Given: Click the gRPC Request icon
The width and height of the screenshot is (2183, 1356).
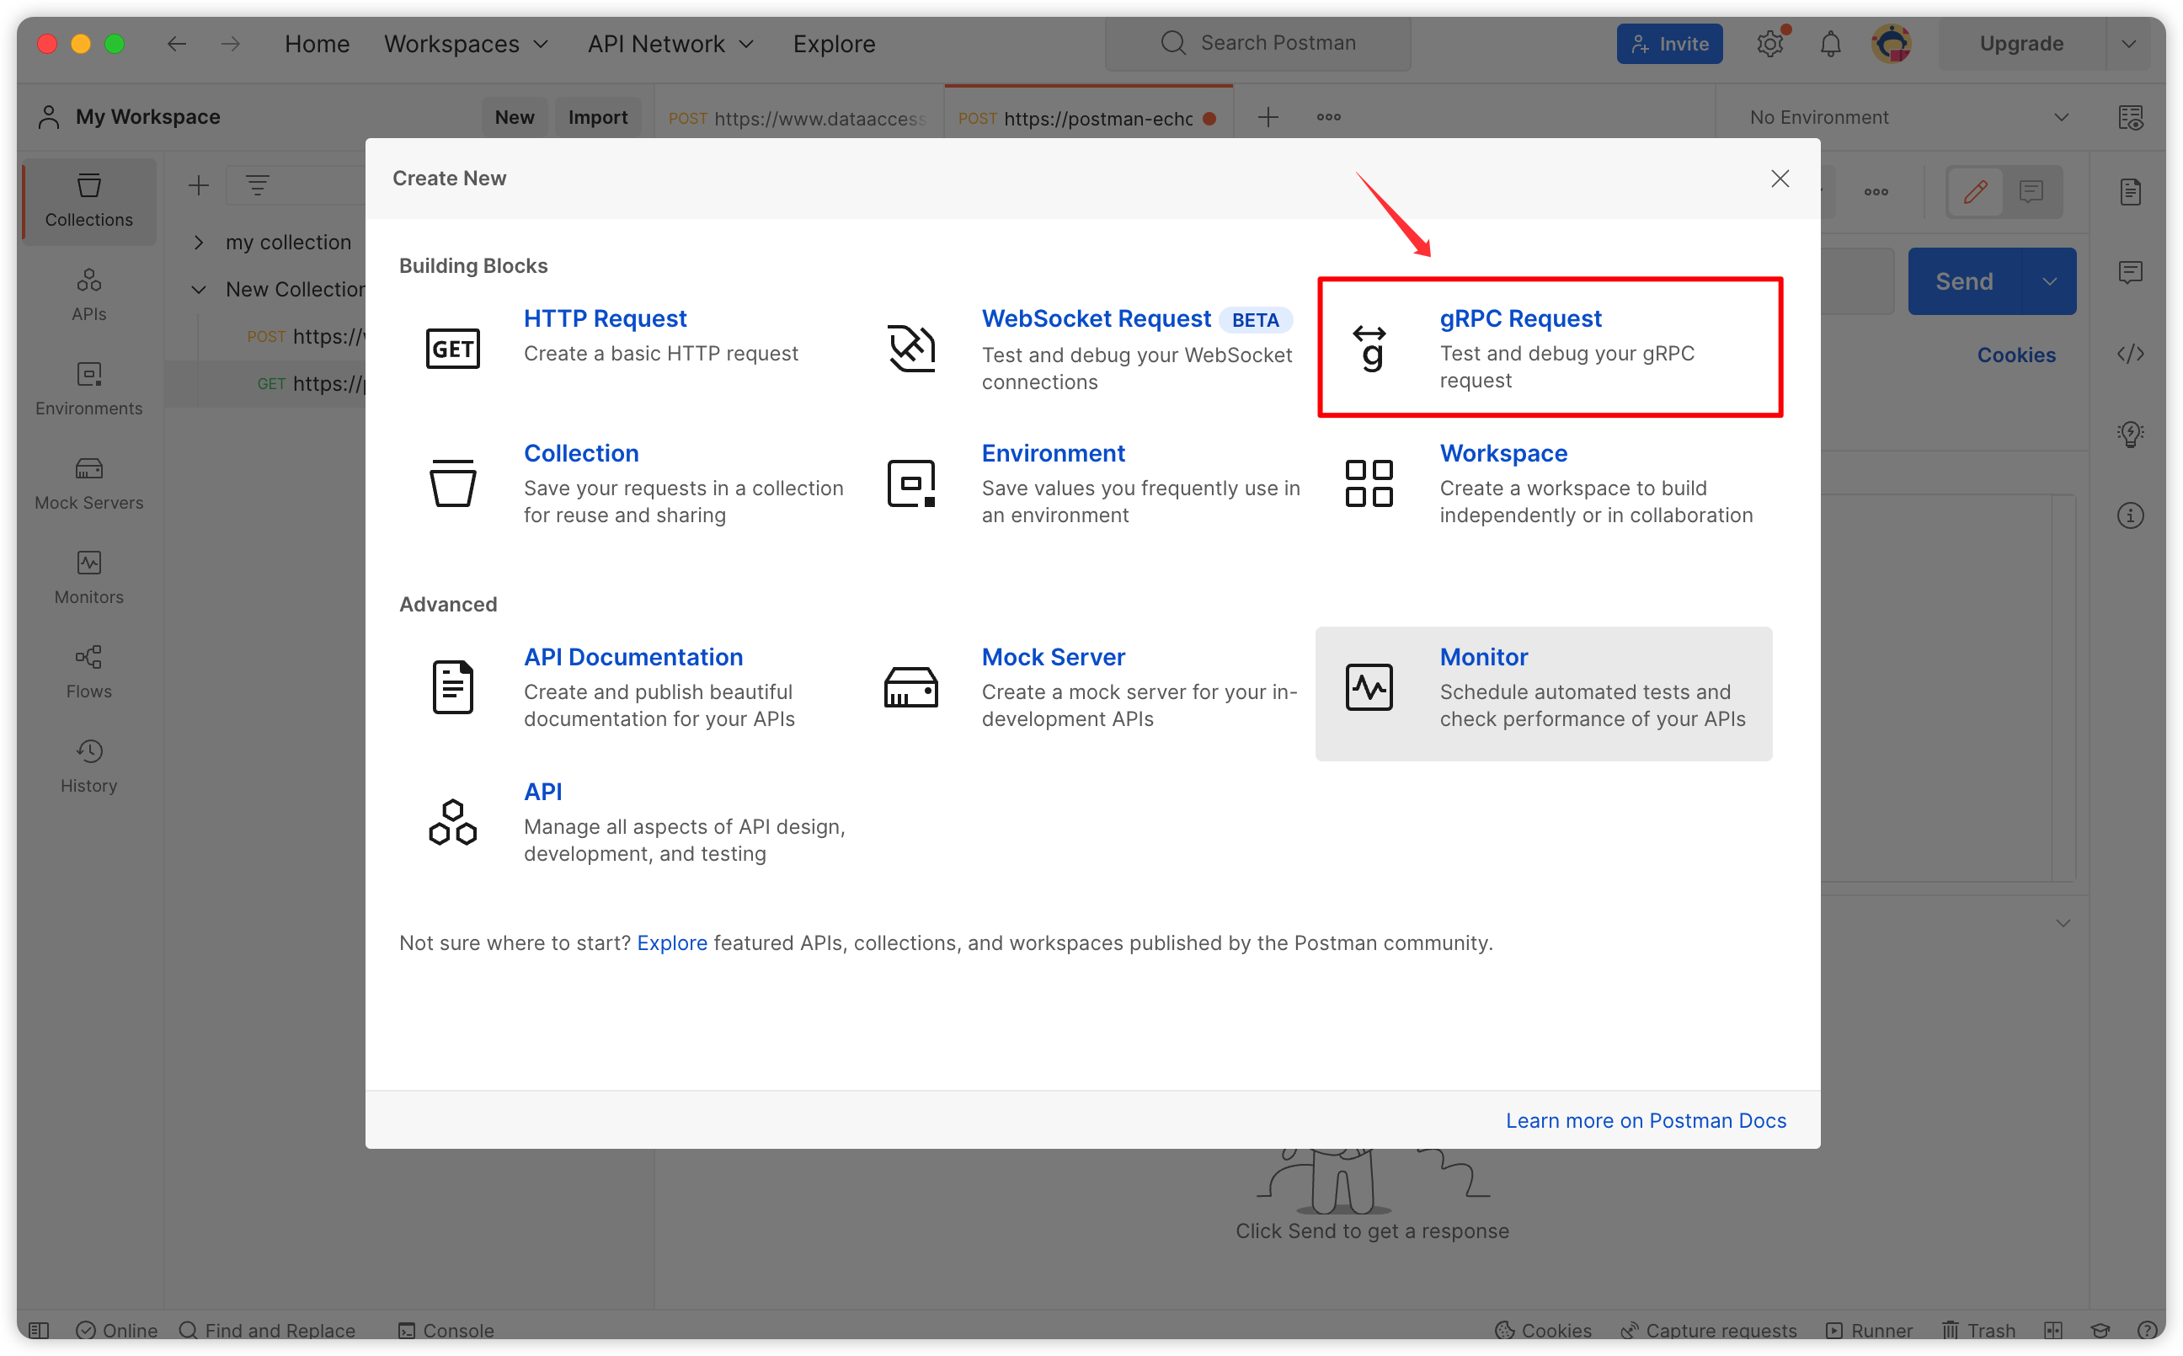Looking at the screenshot, I should (1369, 348).
